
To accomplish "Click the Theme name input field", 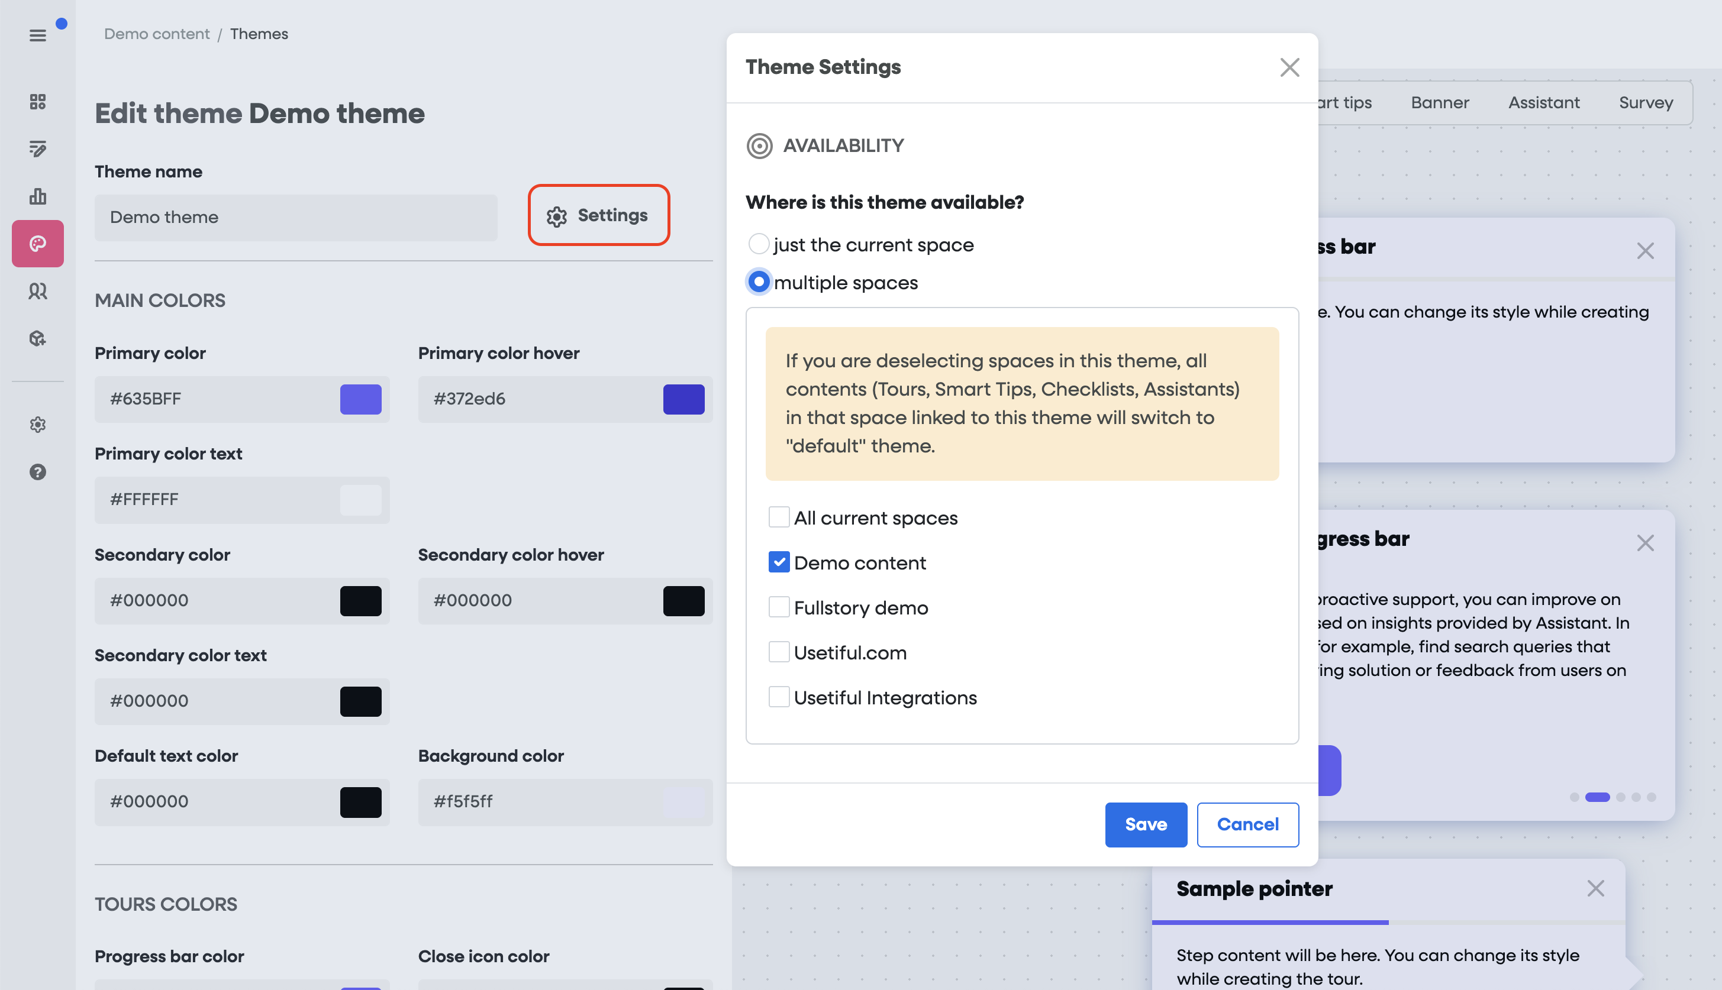I will pyautogui.click(x=295, y=218).
